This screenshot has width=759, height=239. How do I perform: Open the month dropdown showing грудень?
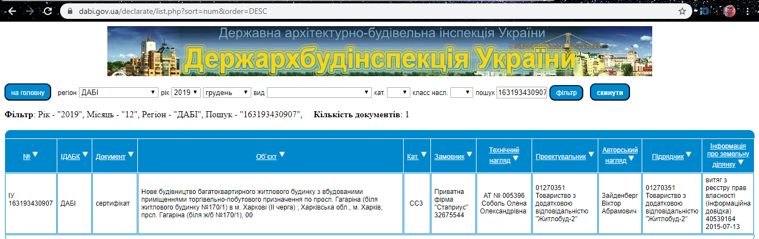click(x=227, y=92)
